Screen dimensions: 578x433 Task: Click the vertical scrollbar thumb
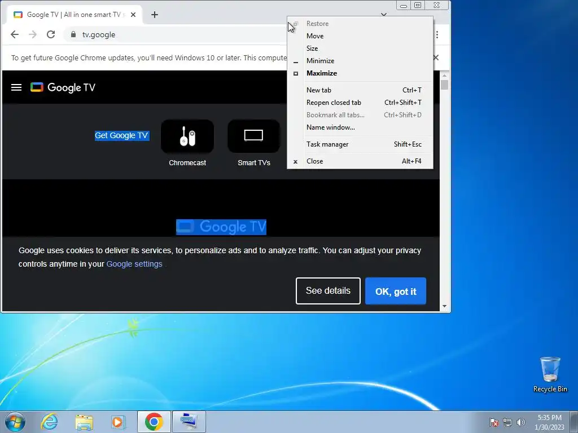tap(445, 85)
